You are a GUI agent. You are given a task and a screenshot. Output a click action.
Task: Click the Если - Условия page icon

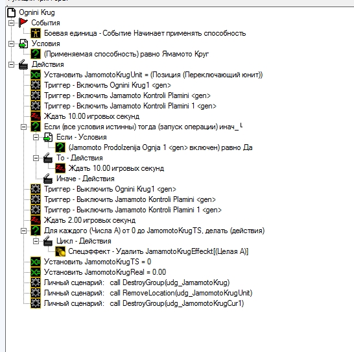(x=48, y=137)
